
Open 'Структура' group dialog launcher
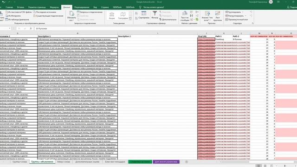coord(252,23)
